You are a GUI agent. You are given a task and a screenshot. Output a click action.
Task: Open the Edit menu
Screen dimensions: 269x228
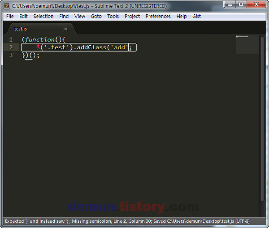pyautogui.click(x=23, y=16)
